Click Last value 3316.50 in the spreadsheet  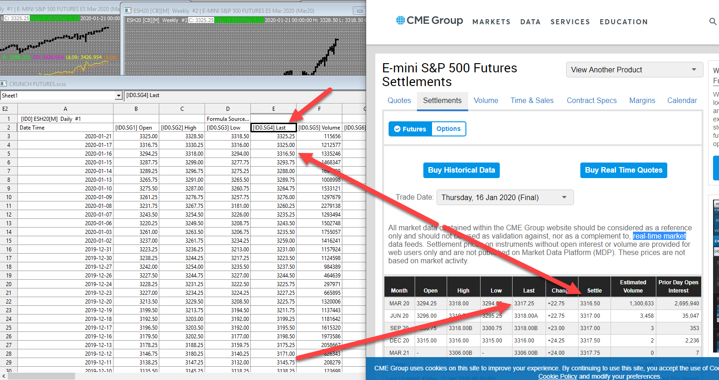(x=274, y=154)
